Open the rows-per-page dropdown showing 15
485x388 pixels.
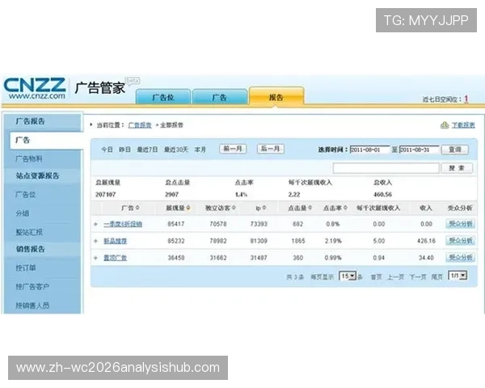tap(348, 276)
